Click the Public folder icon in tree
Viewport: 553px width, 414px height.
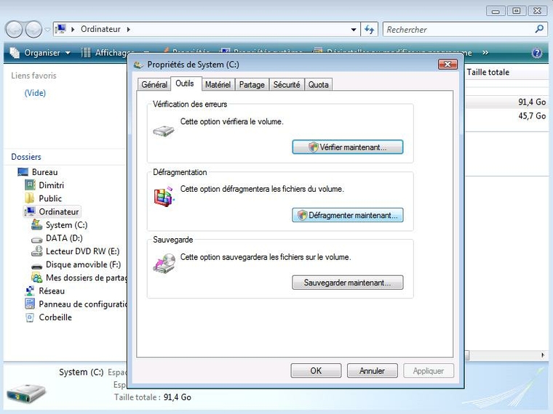pyautogui.click(x=30, y=198)
